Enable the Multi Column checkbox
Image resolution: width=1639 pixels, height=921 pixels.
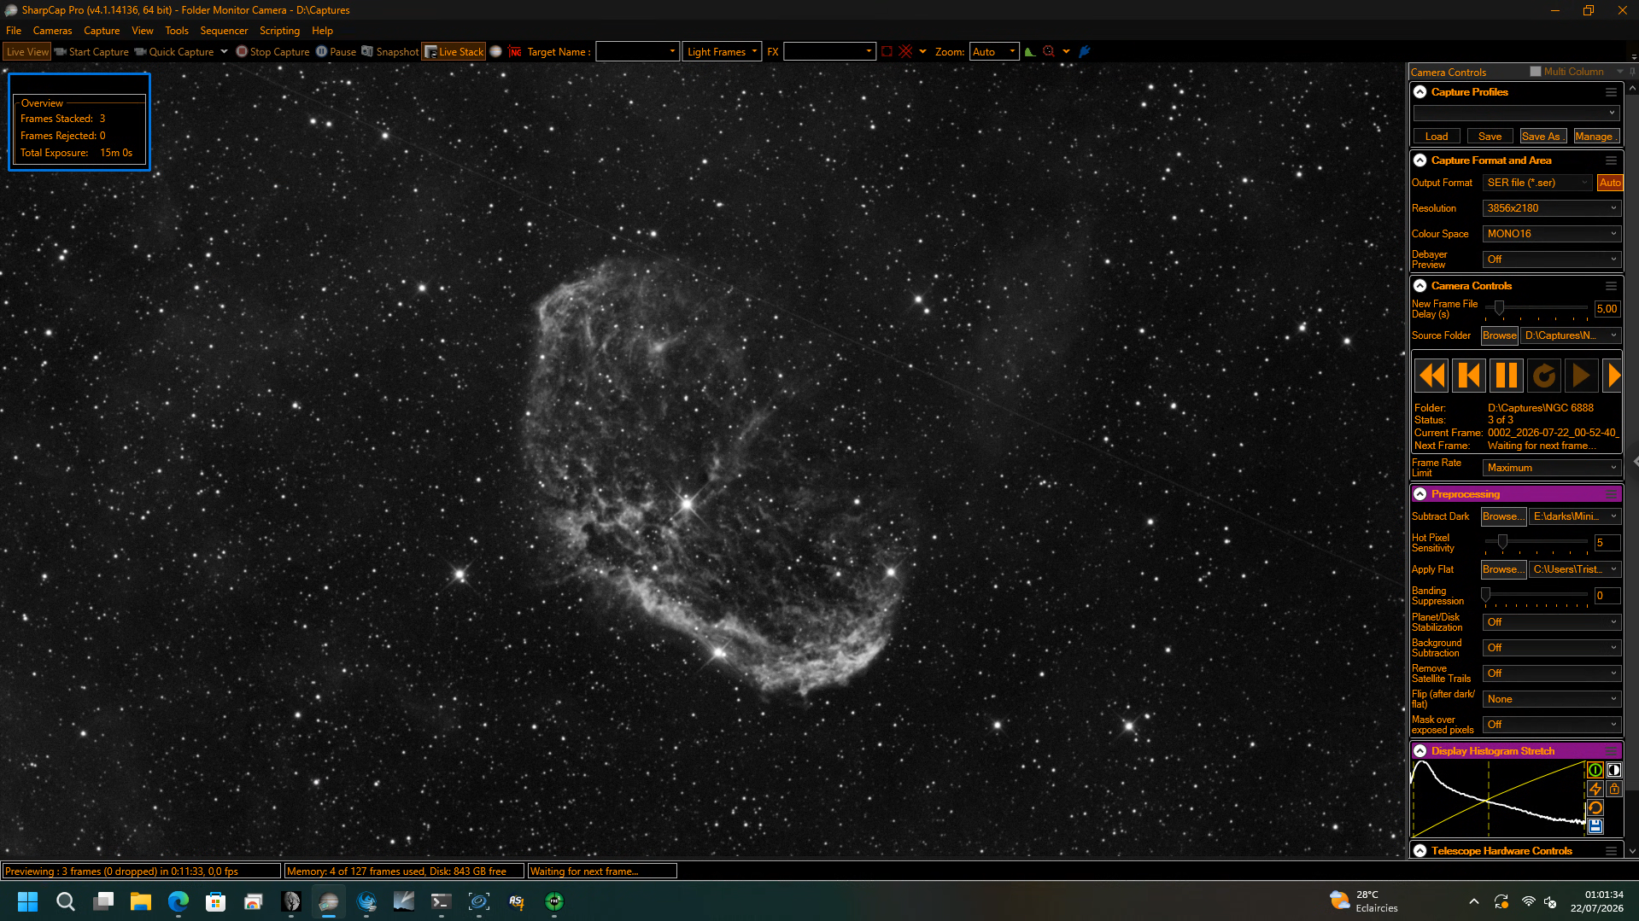tap(1536, 72)
